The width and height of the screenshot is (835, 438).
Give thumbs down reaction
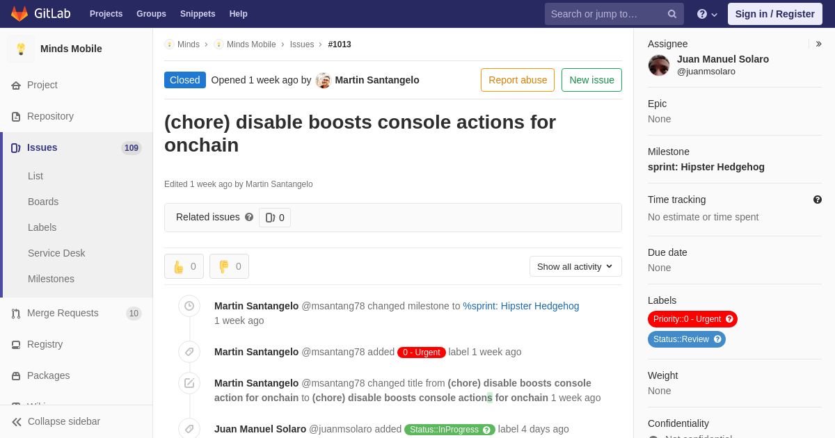[229, 266]
